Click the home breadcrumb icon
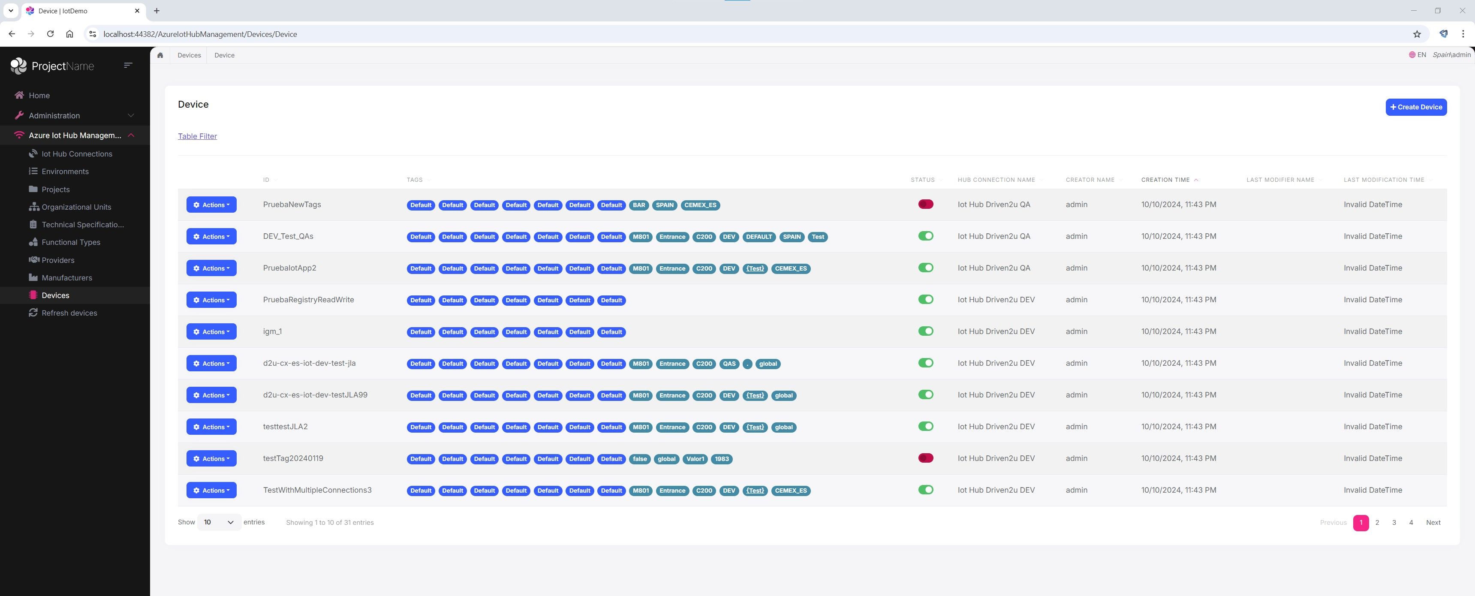1475x596 pixels. click(160, 55)
